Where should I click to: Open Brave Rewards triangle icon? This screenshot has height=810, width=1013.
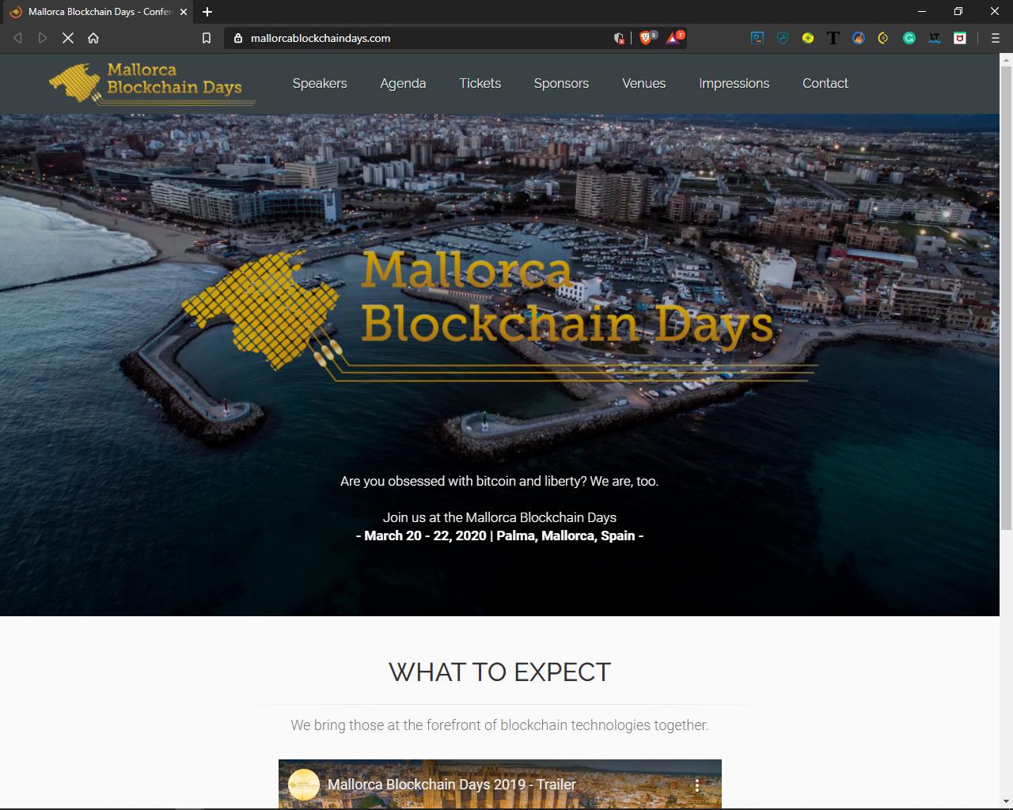[673, 38]
